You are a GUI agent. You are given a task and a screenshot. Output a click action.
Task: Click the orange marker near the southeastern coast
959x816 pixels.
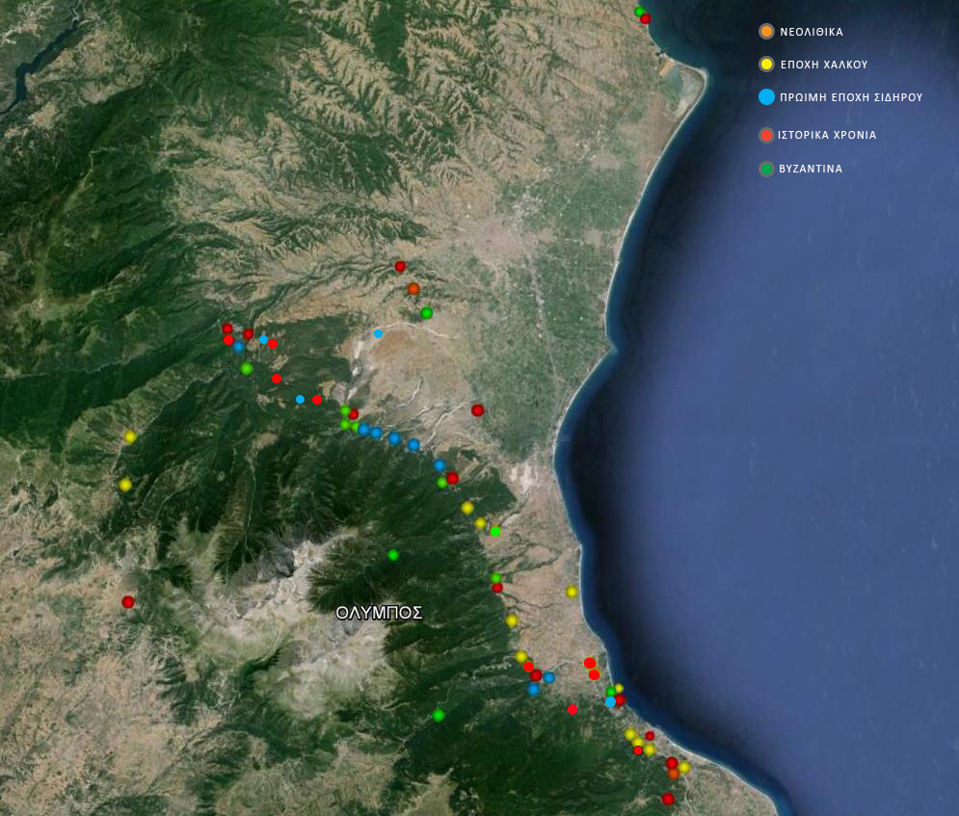tap(674, 774)
